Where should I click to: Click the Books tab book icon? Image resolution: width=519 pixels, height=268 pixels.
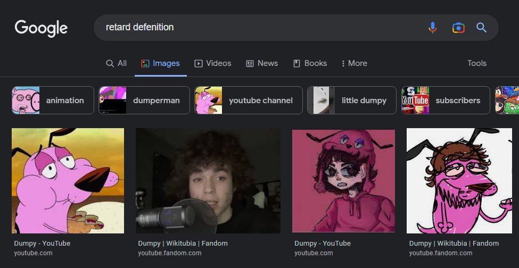coord(296,63)
